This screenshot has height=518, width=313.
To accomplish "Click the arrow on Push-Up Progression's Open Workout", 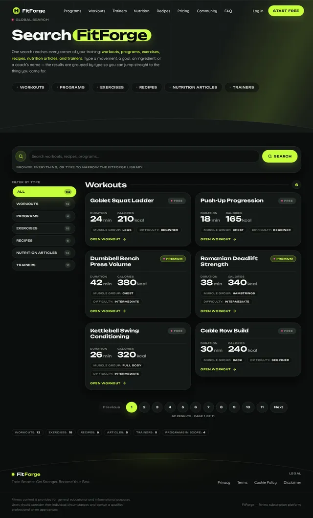I will click(x=235, y=239).
